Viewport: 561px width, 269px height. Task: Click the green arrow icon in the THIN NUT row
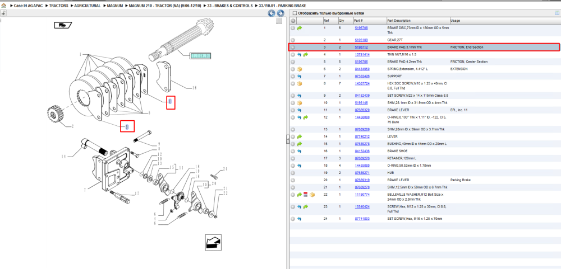306,55
